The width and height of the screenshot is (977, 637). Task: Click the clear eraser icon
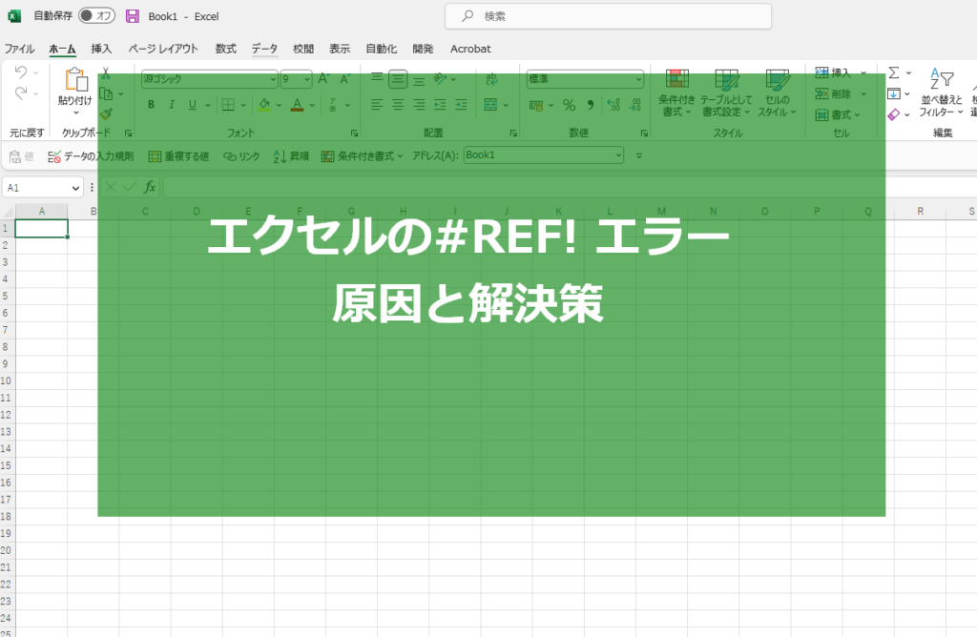[x=893, y=114]
